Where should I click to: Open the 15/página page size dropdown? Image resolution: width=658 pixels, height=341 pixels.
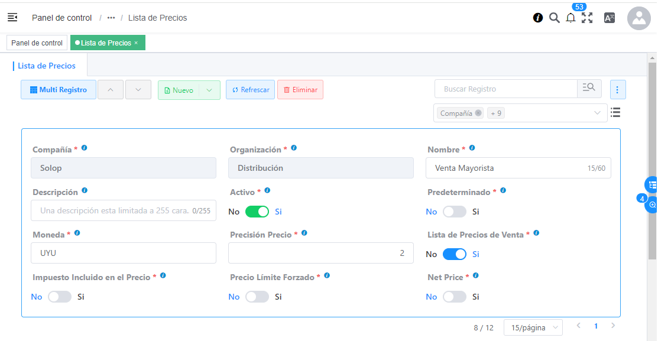coord(533,327)
